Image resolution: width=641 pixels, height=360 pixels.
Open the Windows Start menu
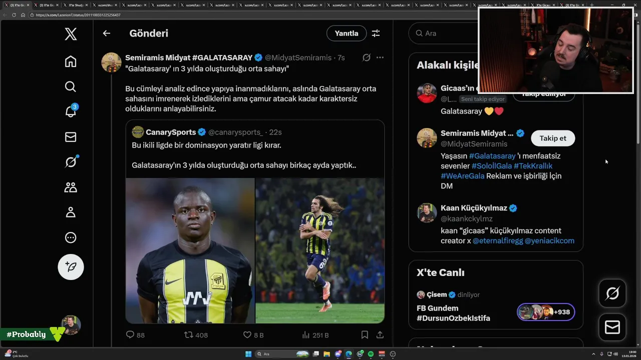point(248,354)
